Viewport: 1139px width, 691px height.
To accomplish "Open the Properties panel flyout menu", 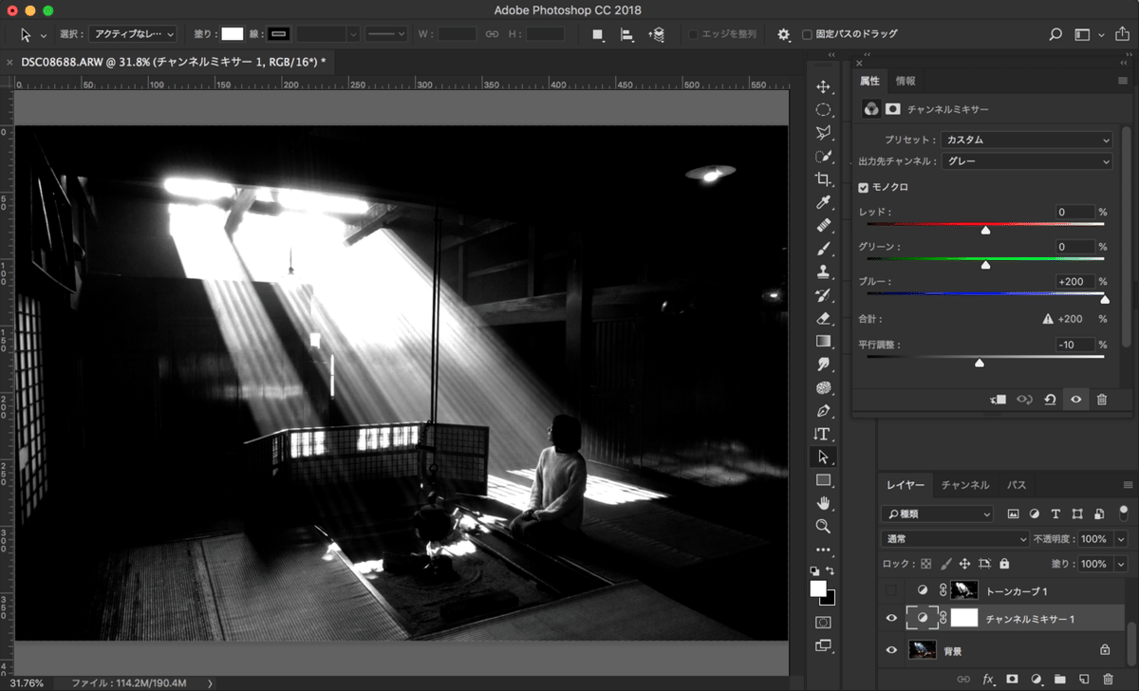I will [1123, 81].
